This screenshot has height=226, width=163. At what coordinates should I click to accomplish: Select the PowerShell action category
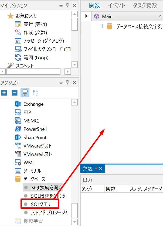pos(35,129)
